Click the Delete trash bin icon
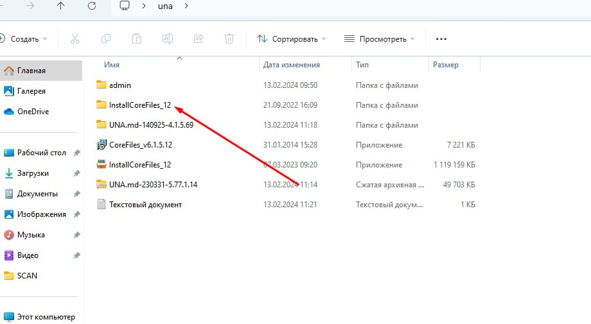The height and width of the screenshot is (324, 591). pyautogui.click(x=229, y=38)
